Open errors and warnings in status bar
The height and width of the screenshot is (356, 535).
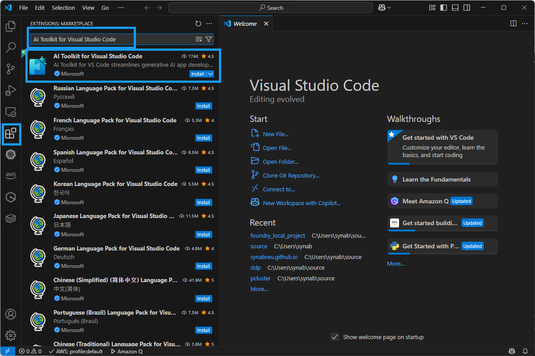coord(30,351)
